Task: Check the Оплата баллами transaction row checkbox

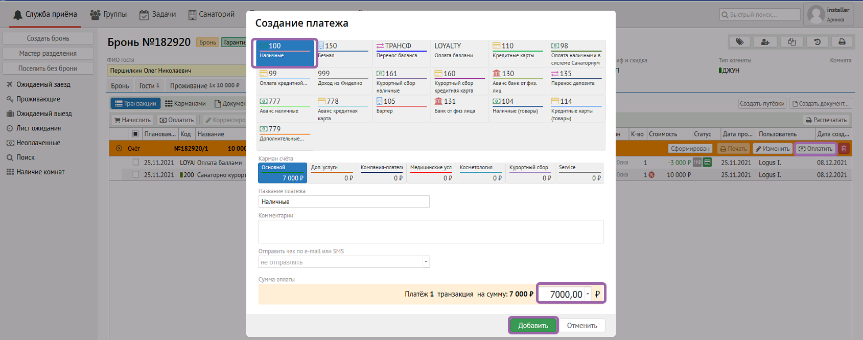Action: click(136, 163)
